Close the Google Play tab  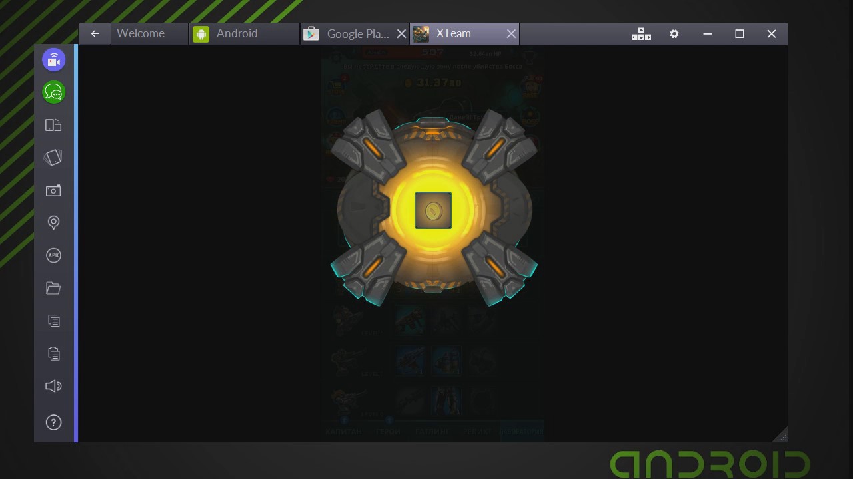tap(401, 34)
